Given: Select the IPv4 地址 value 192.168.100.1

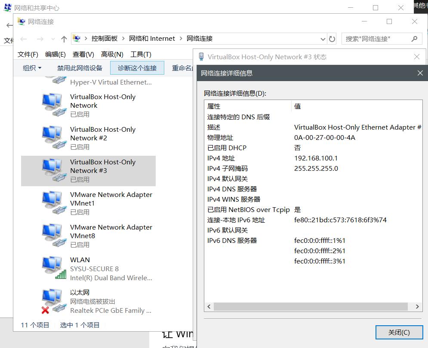Looking at the screenshot, I should (x=316, y=158).
